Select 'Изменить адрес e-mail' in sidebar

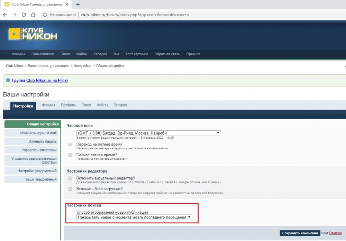point(31,133)
